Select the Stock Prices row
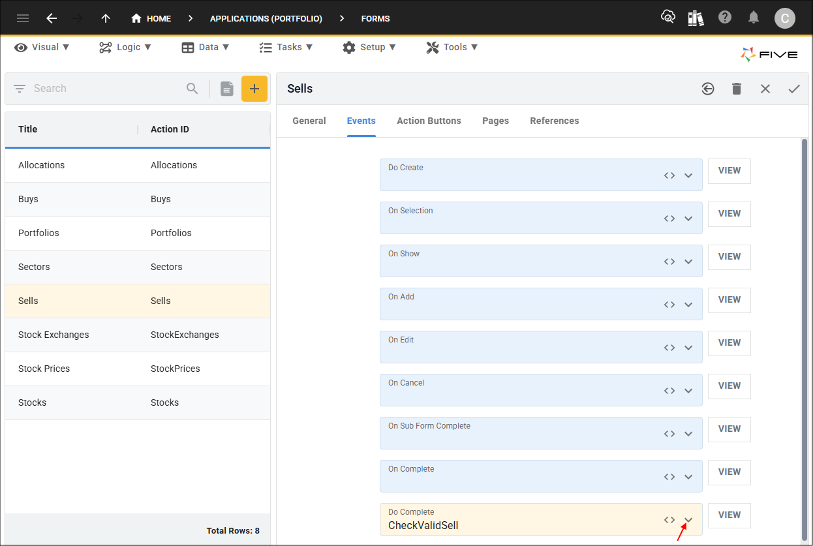 138,369
